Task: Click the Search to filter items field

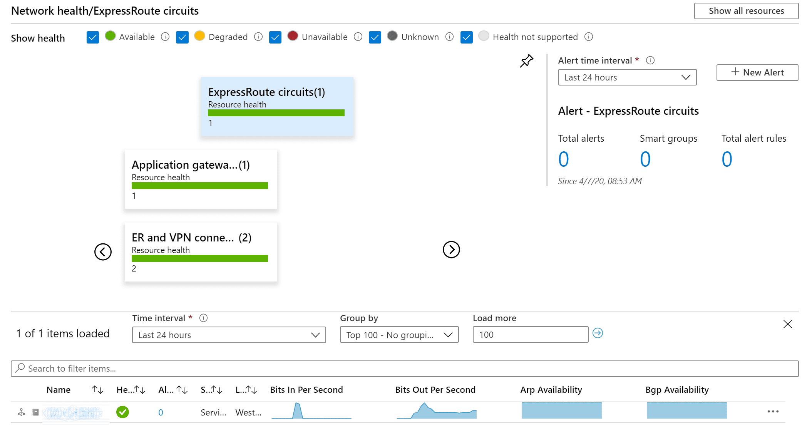Action: tap(405, 369)
